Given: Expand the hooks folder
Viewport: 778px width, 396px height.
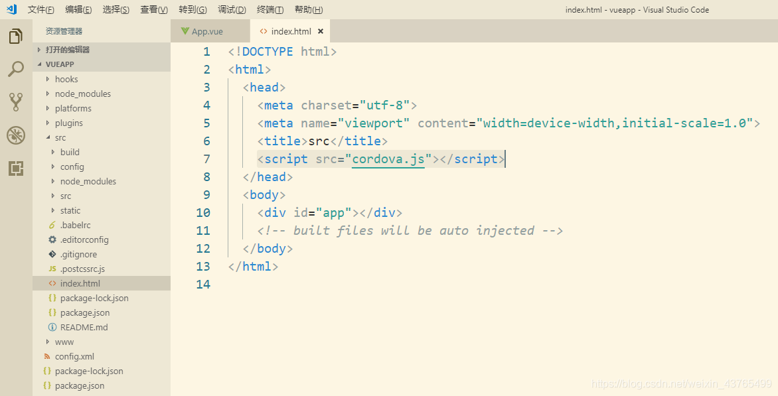Looking at the screenshot, I should point(101,80).
